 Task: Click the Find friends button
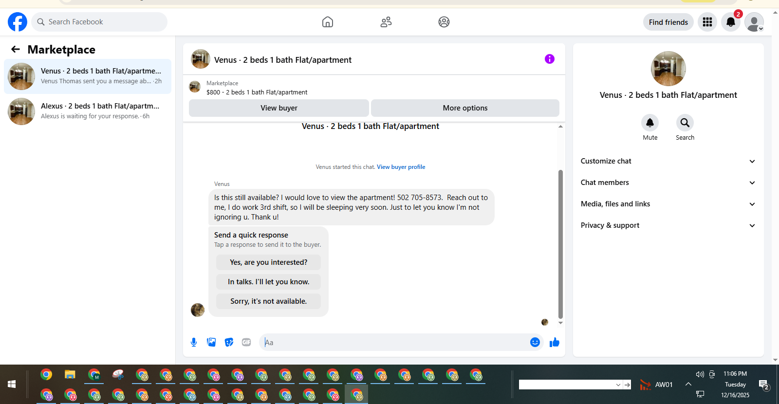668,22
